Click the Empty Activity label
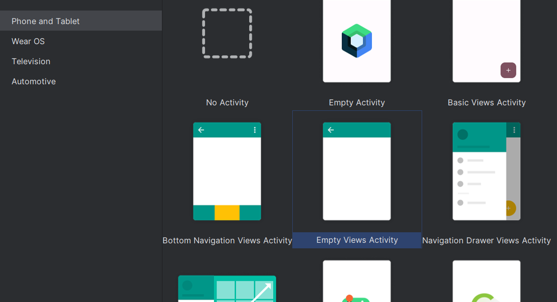Viewport: 557px width, 302px height. 356,103
